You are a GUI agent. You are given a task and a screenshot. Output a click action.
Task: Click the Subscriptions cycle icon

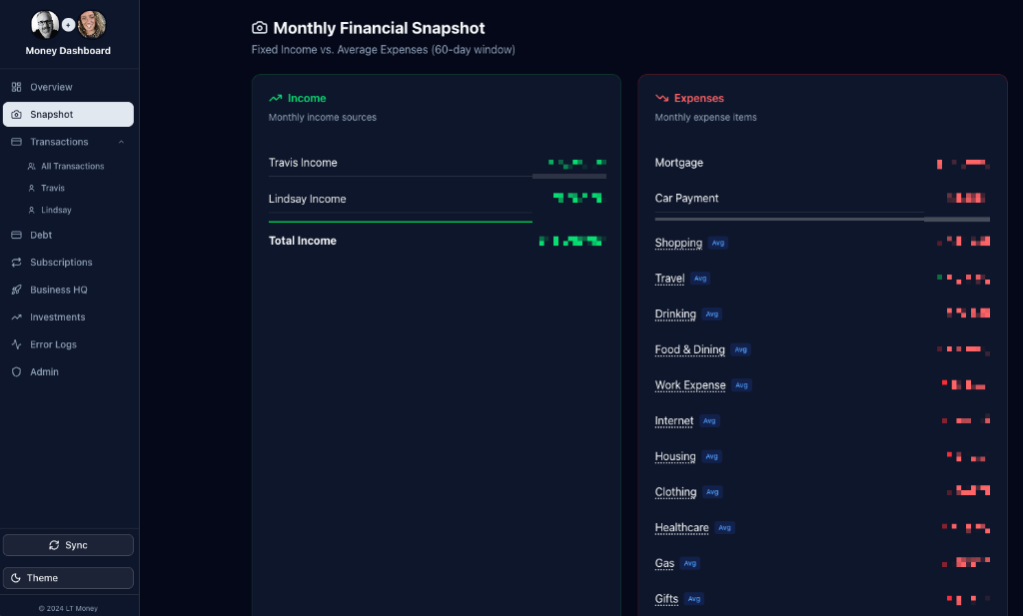click(17, 262)
